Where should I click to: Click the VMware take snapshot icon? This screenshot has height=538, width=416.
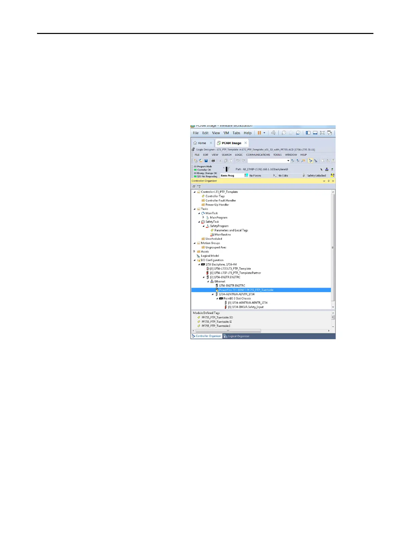pos(284,133)
